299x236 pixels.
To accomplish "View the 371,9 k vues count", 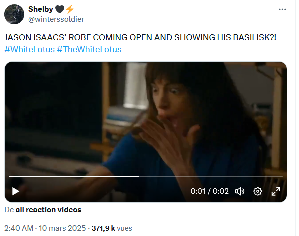I will pos(112,228).
